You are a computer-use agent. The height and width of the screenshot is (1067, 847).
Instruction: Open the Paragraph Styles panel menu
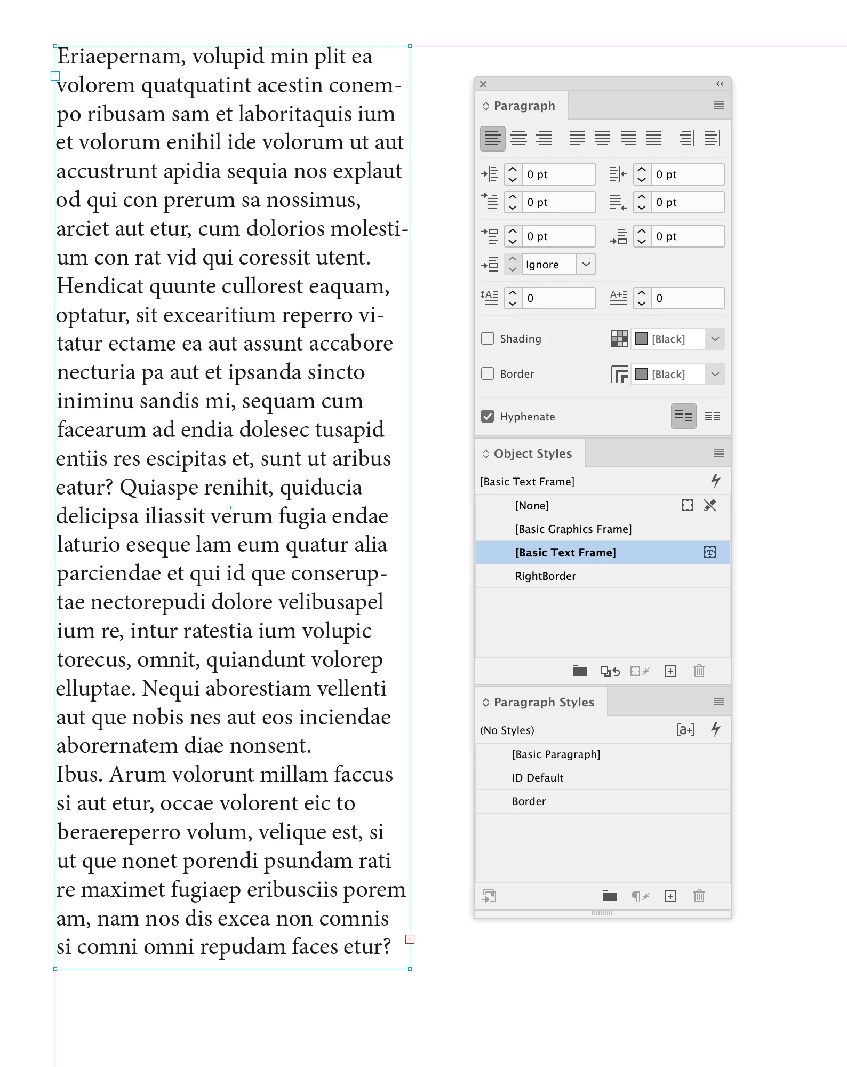click(x=718, y=702)
